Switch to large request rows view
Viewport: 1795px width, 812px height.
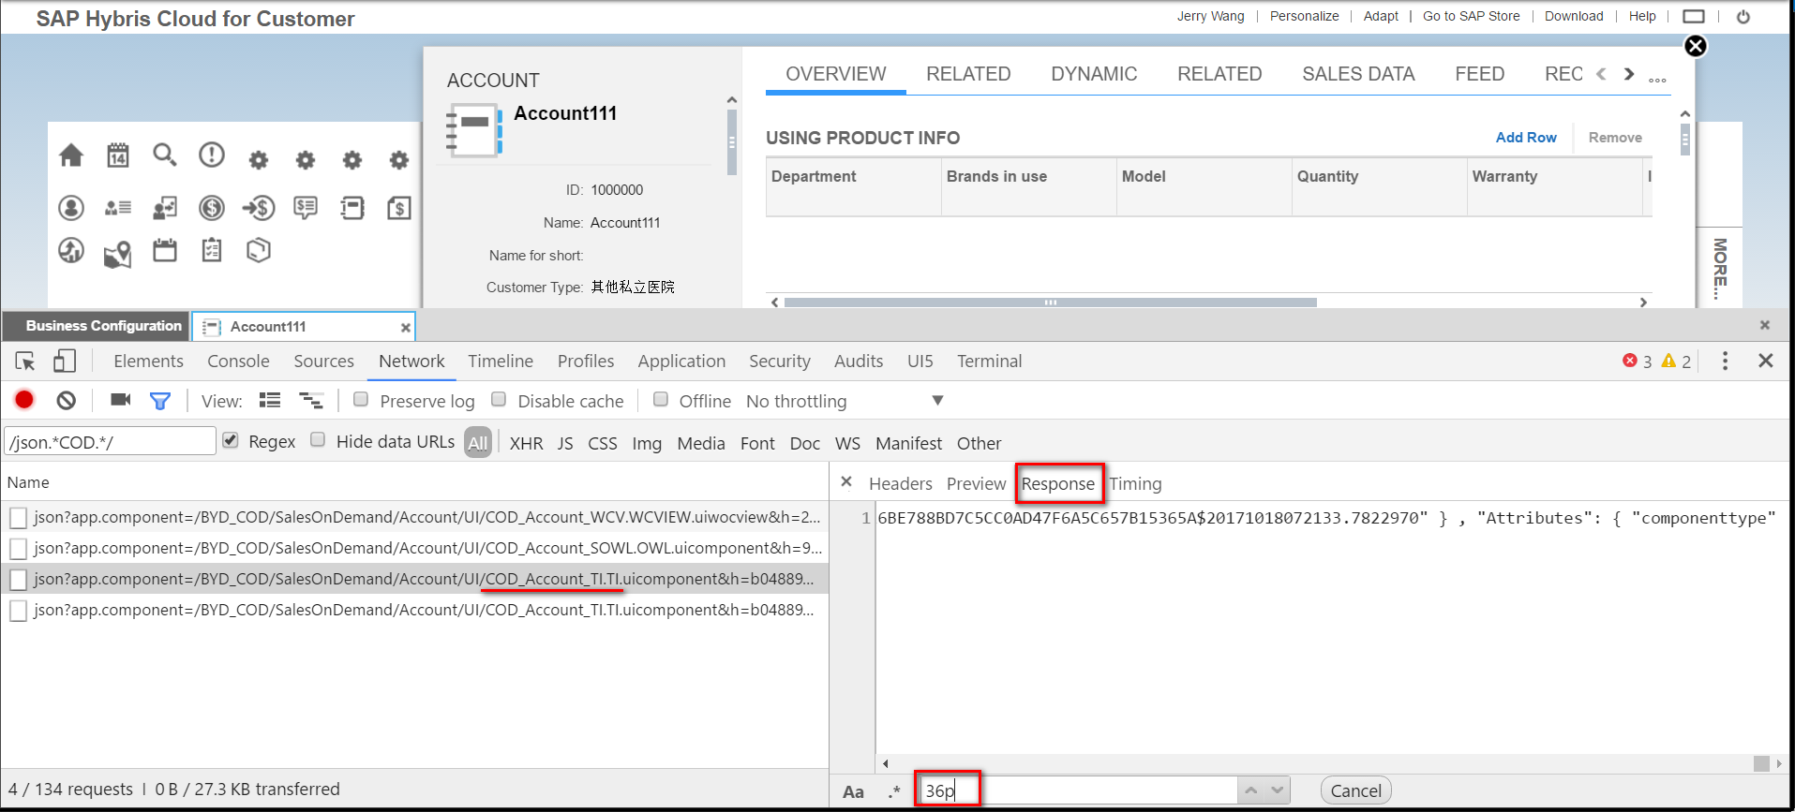270,401
